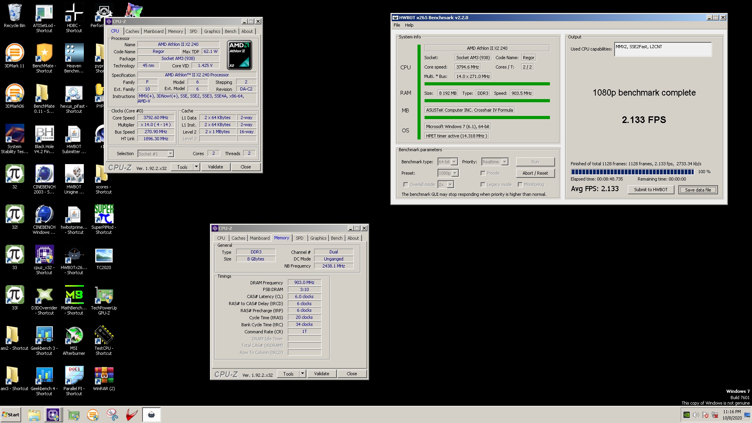Image resolution: width=752 pixels, height=423 pixels.
Task: Open Overkill mode 2x dropdown
Action: [x=450, y=184]
